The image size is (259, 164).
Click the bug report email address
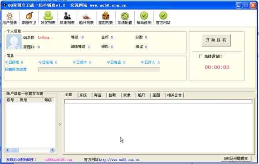click(59, 160)
